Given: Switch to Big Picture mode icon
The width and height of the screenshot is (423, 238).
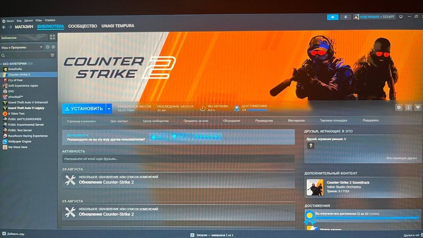Looking at the screenshot, I should [x=401, y=17].
